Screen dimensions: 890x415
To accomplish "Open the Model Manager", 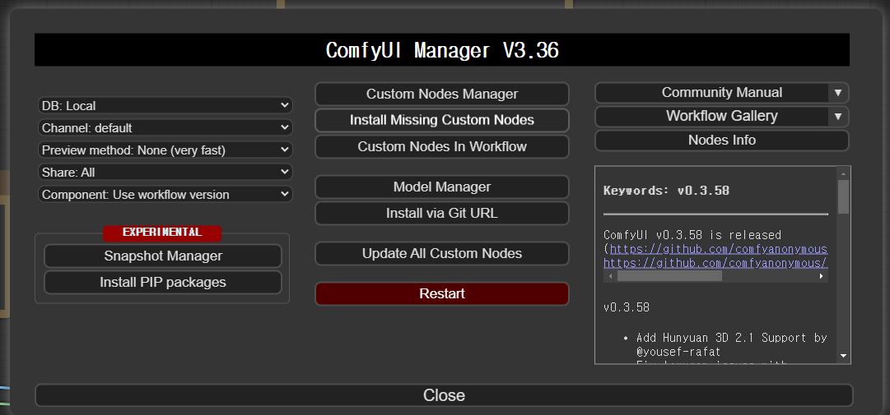I will coord(442,187).
